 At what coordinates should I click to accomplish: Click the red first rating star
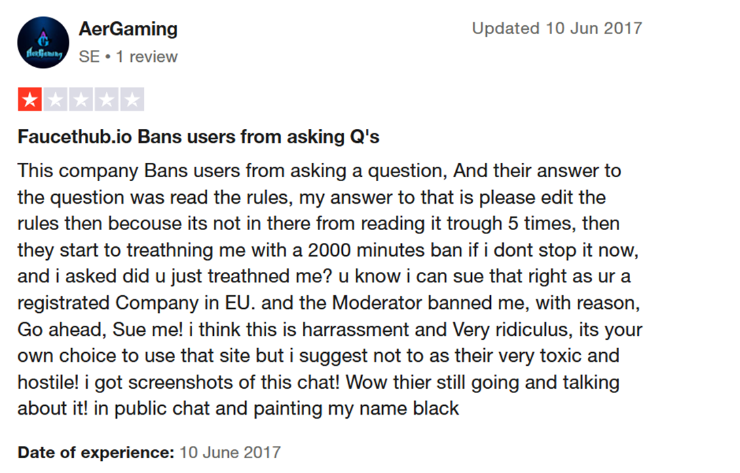(30, 100)
